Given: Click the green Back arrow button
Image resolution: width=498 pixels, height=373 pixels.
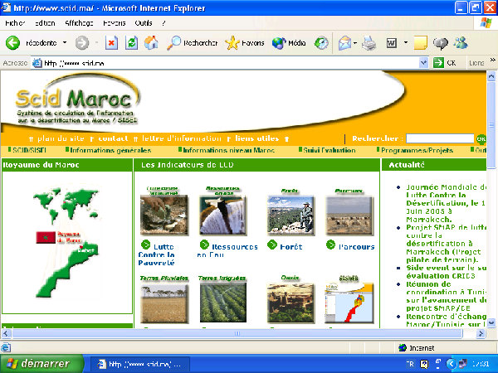Looking at the screenshot, I should 12,43.
